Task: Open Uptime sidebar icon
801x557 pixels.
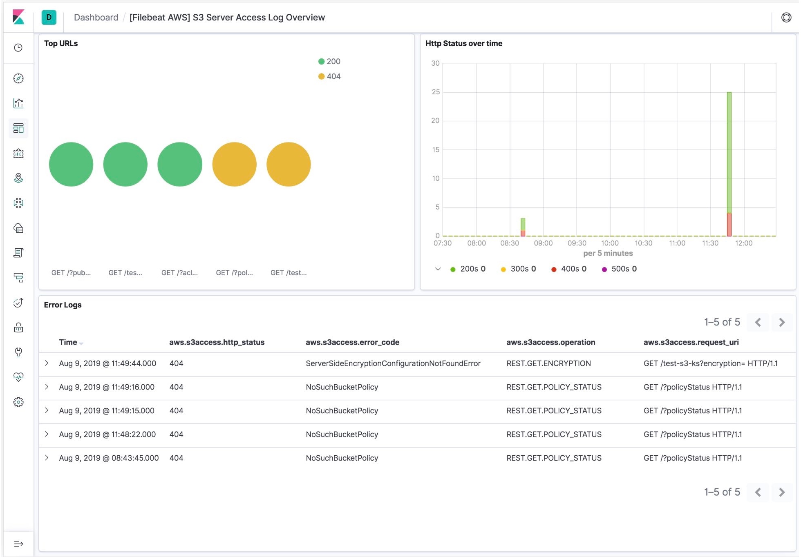Action: click(x=18, y=303)
